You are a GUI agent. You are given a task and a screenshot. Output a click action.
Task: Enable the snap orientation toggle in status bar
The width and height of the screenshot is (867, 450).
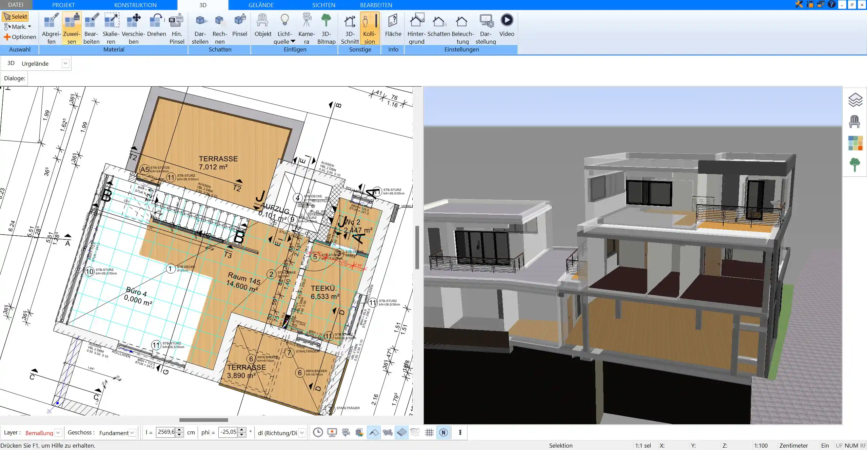(x=445, y=432)
